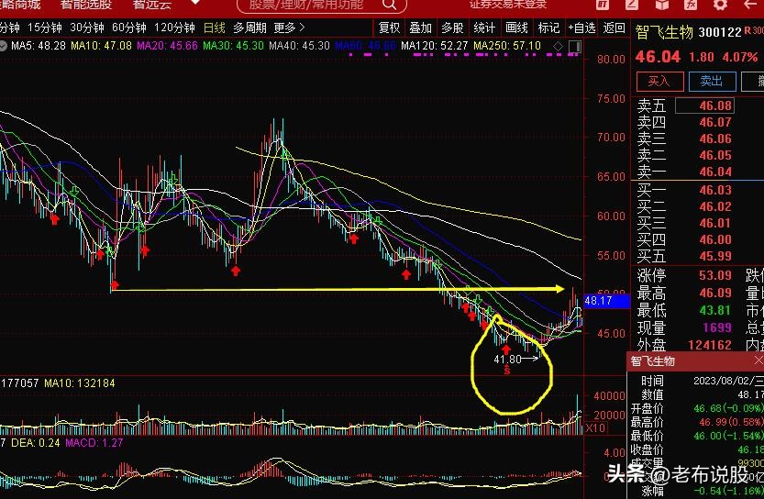Click the back arrow icon at top right

click(x=750, y=5)
